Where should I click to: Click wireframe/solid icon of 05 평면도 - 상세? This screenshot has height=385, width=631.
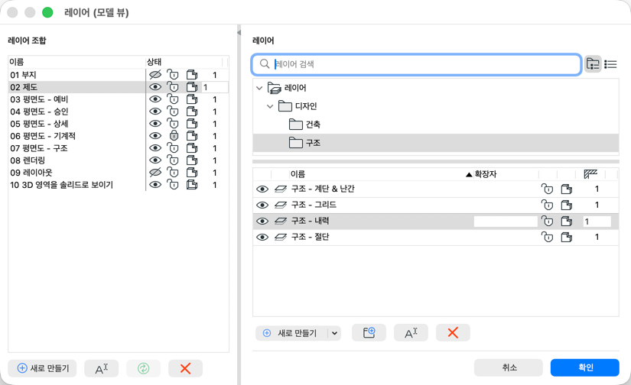coord(192,124)
